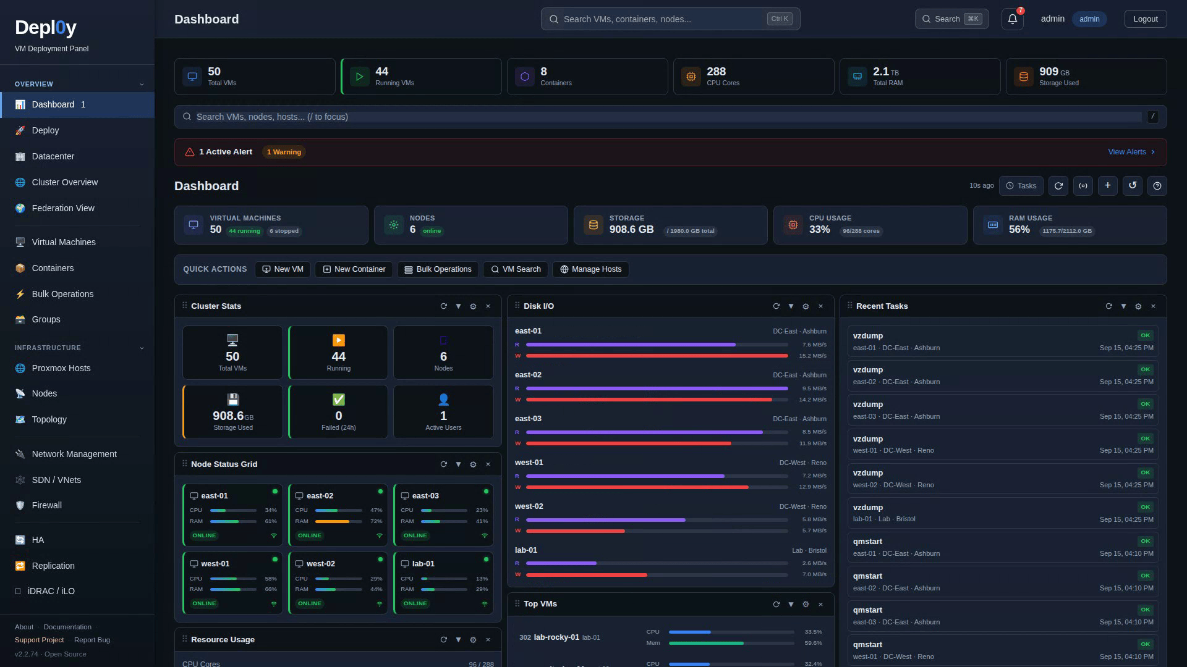Screen dimensions: 1187x667
Task: Collapse the Disk I/O panel triangle
Action: (791, 306)
